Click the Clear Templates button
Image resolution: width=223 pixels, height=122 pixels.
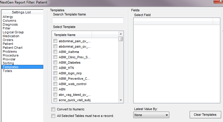pyautogui.click(x=205, y=115)
